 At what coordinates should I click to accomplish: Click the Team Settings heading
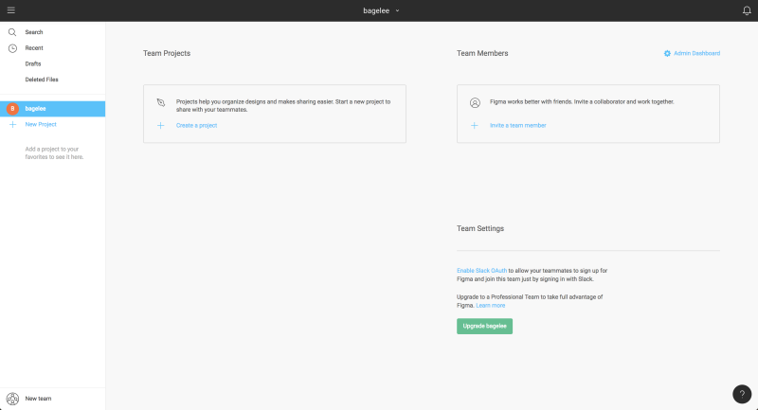[480, 229]
